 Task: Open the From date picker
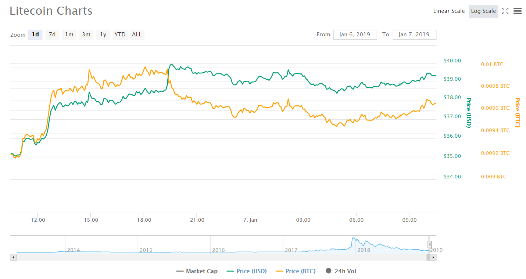tap(355, 35)
